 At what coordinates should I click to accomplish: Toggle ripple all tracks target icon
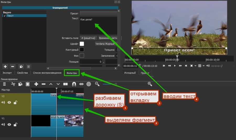[89, 84]
